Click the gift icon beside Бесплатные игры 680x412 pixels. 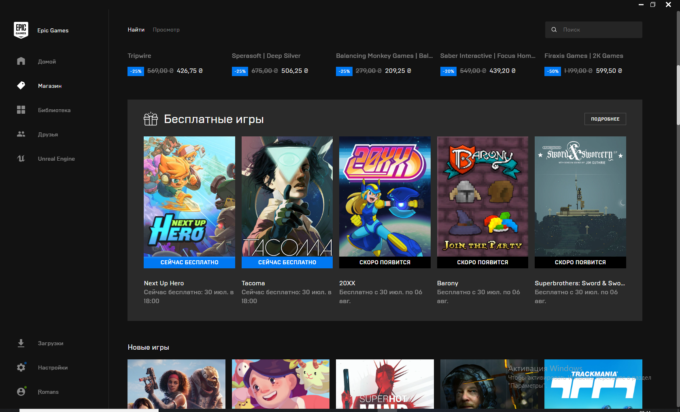[151, 119]
